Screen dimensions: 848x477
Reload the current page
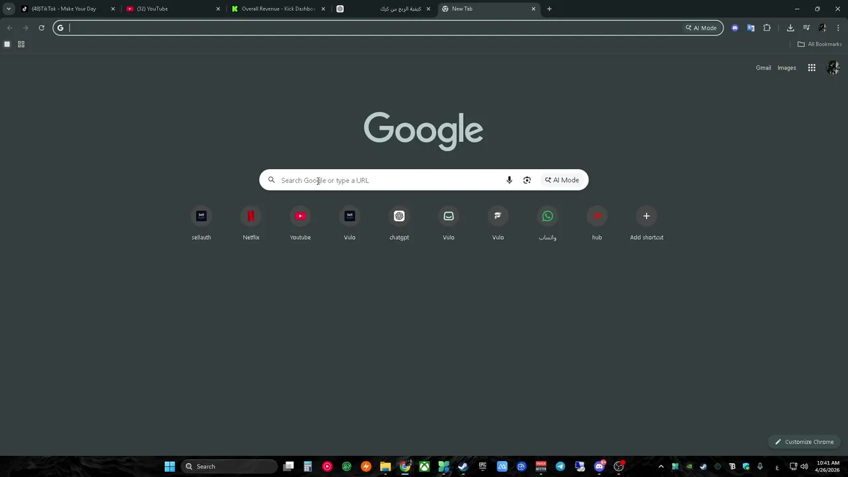point(41,28)
